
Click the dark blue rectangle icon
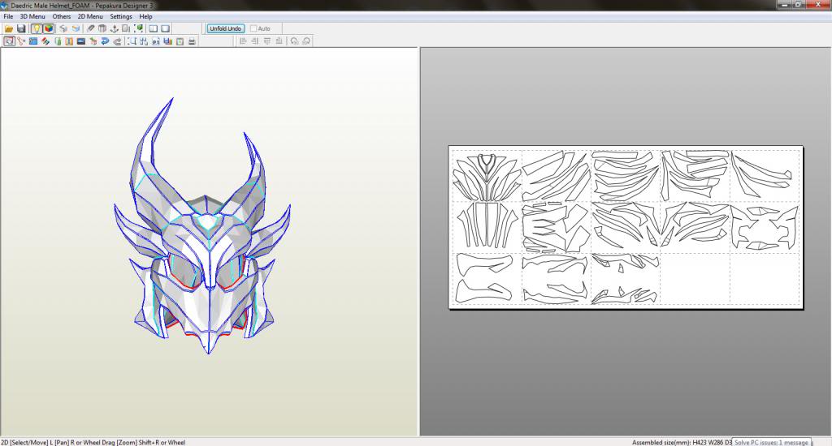pos(81,41)
